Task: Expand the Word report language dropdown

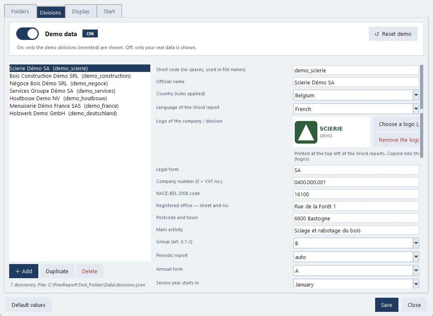Action: (416, 109)
